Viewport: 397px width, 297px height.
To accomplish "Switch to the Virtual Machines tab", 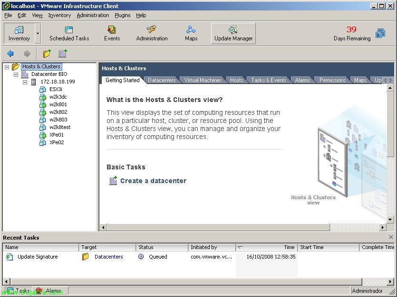I will point(203,80).
